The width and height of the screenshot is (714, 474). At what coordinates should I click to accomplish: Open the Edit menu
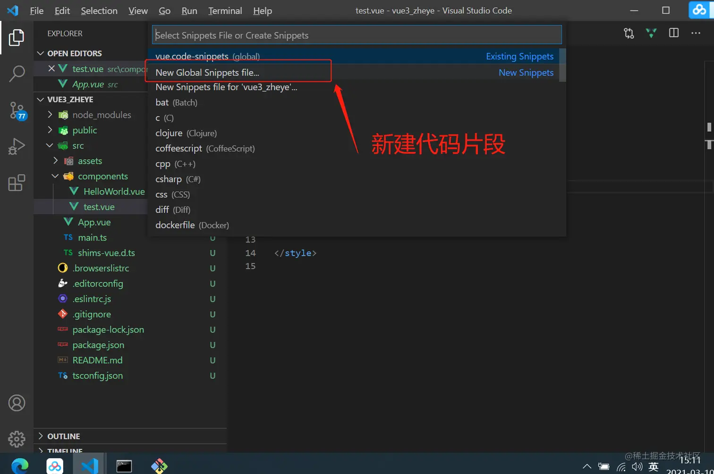tap(62, 10)
